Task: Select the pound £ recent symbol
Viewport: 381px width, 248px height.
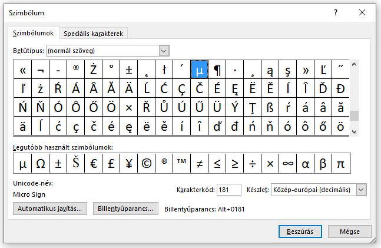Action: (x=111, y=164)
